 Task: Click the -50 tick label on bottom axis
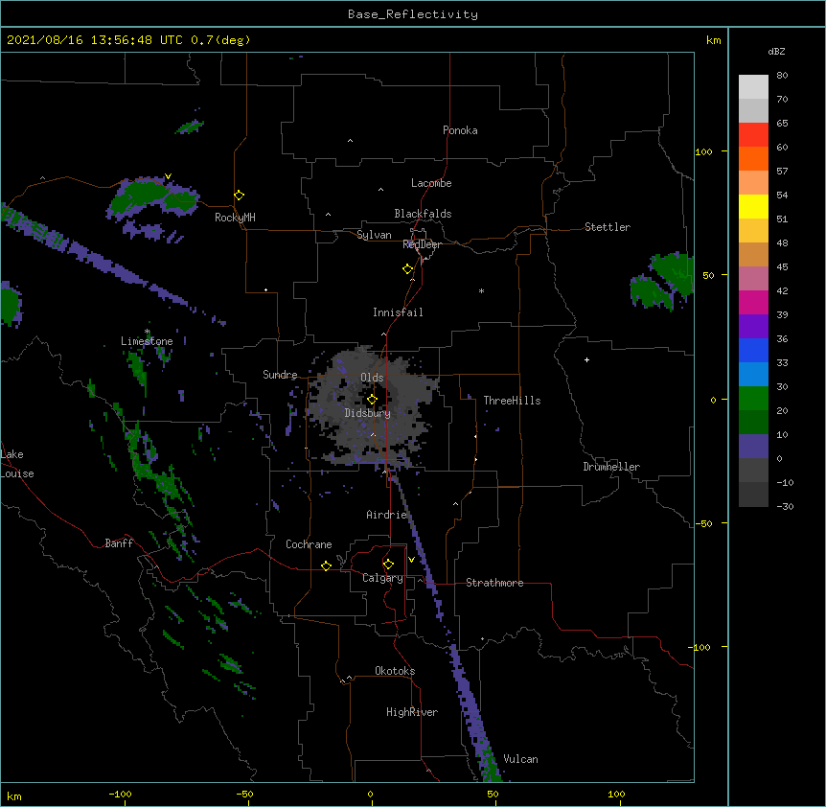(245, 794)
